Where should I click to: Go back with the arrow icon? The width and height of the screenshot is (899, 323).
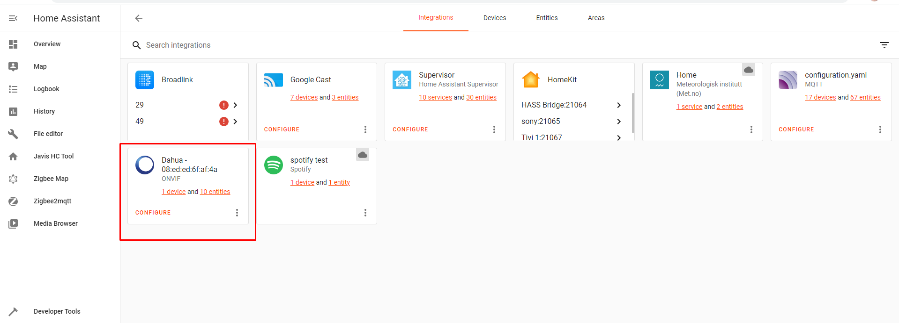pyautogui.click(x=139, y=18)
